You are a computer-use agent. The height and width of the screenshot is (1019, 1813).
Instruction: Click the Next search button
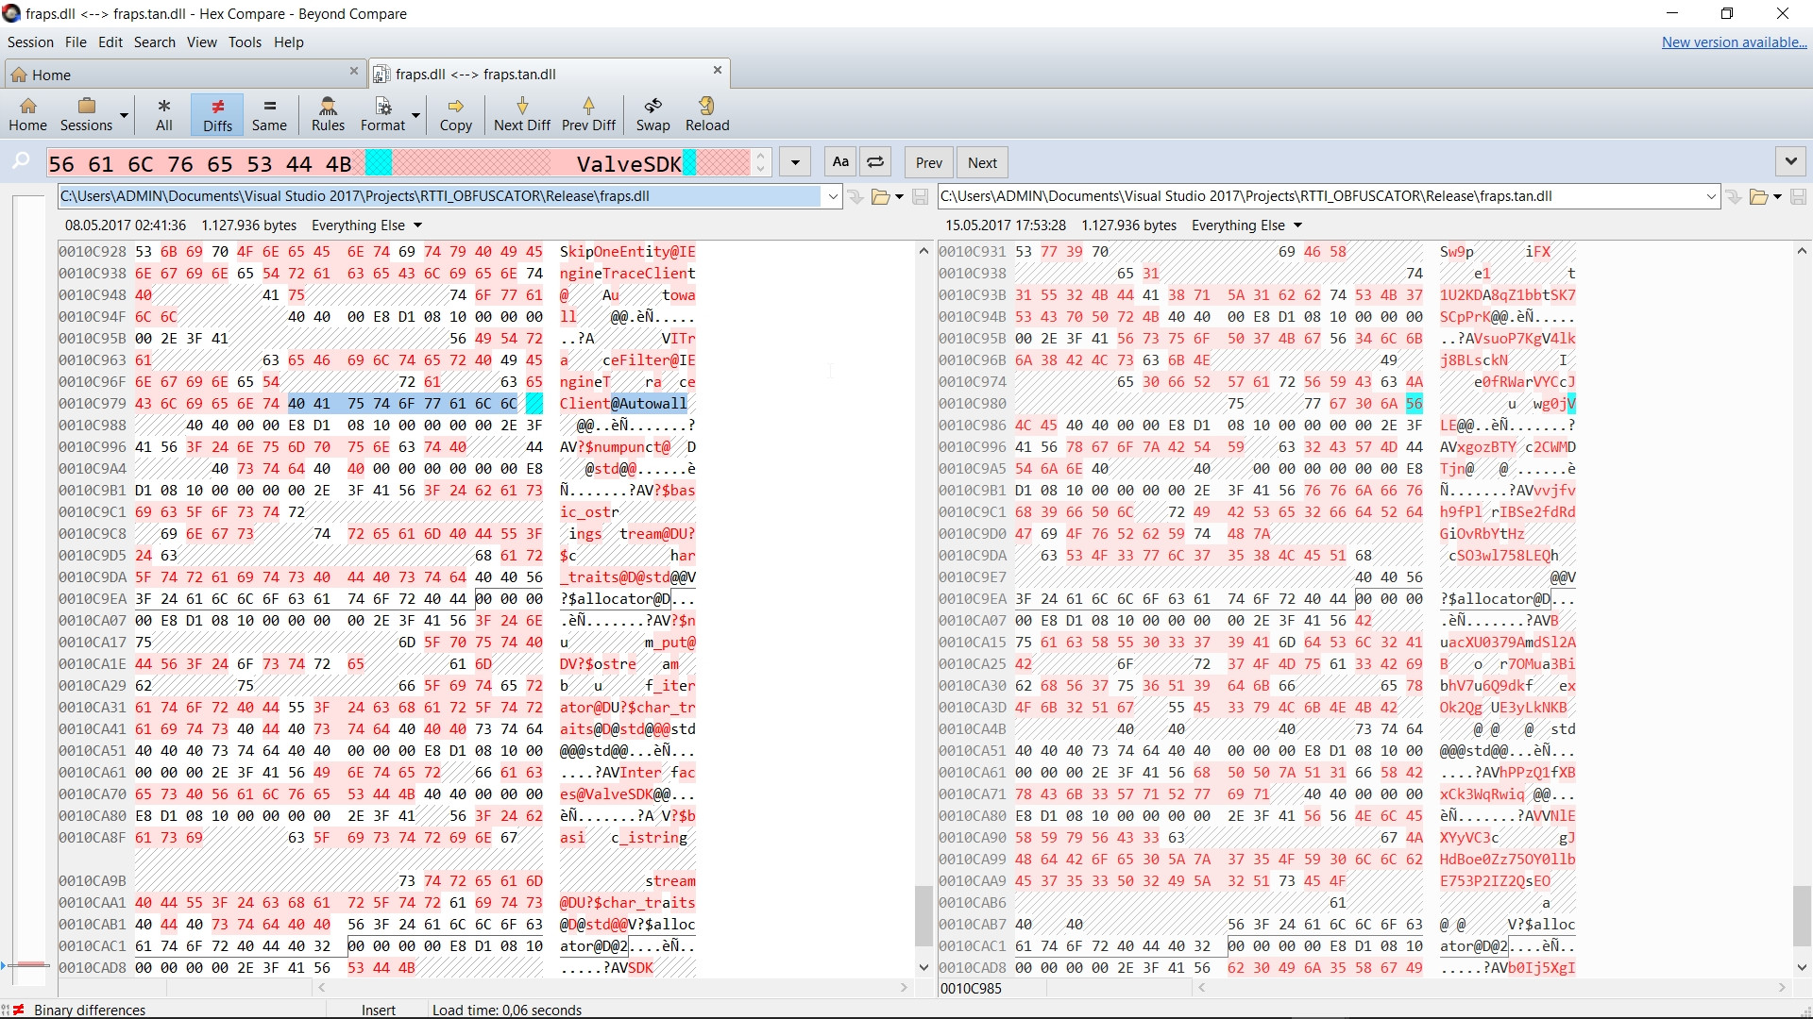point(982,162)
